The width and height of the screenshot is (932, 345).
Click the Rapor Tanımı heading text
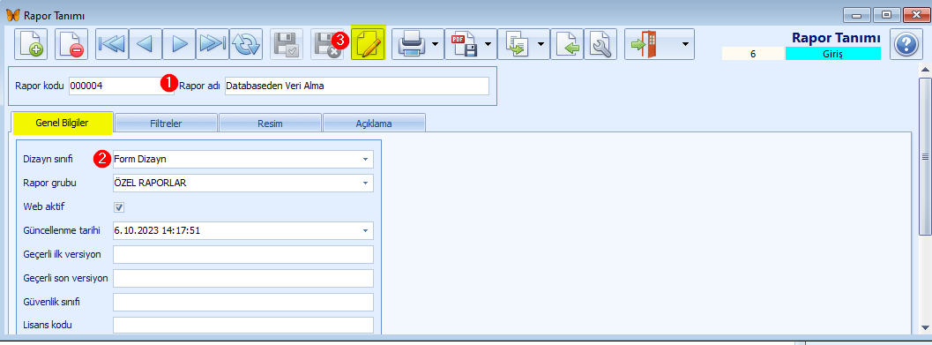pyautogui.click(x=836, y=38)
